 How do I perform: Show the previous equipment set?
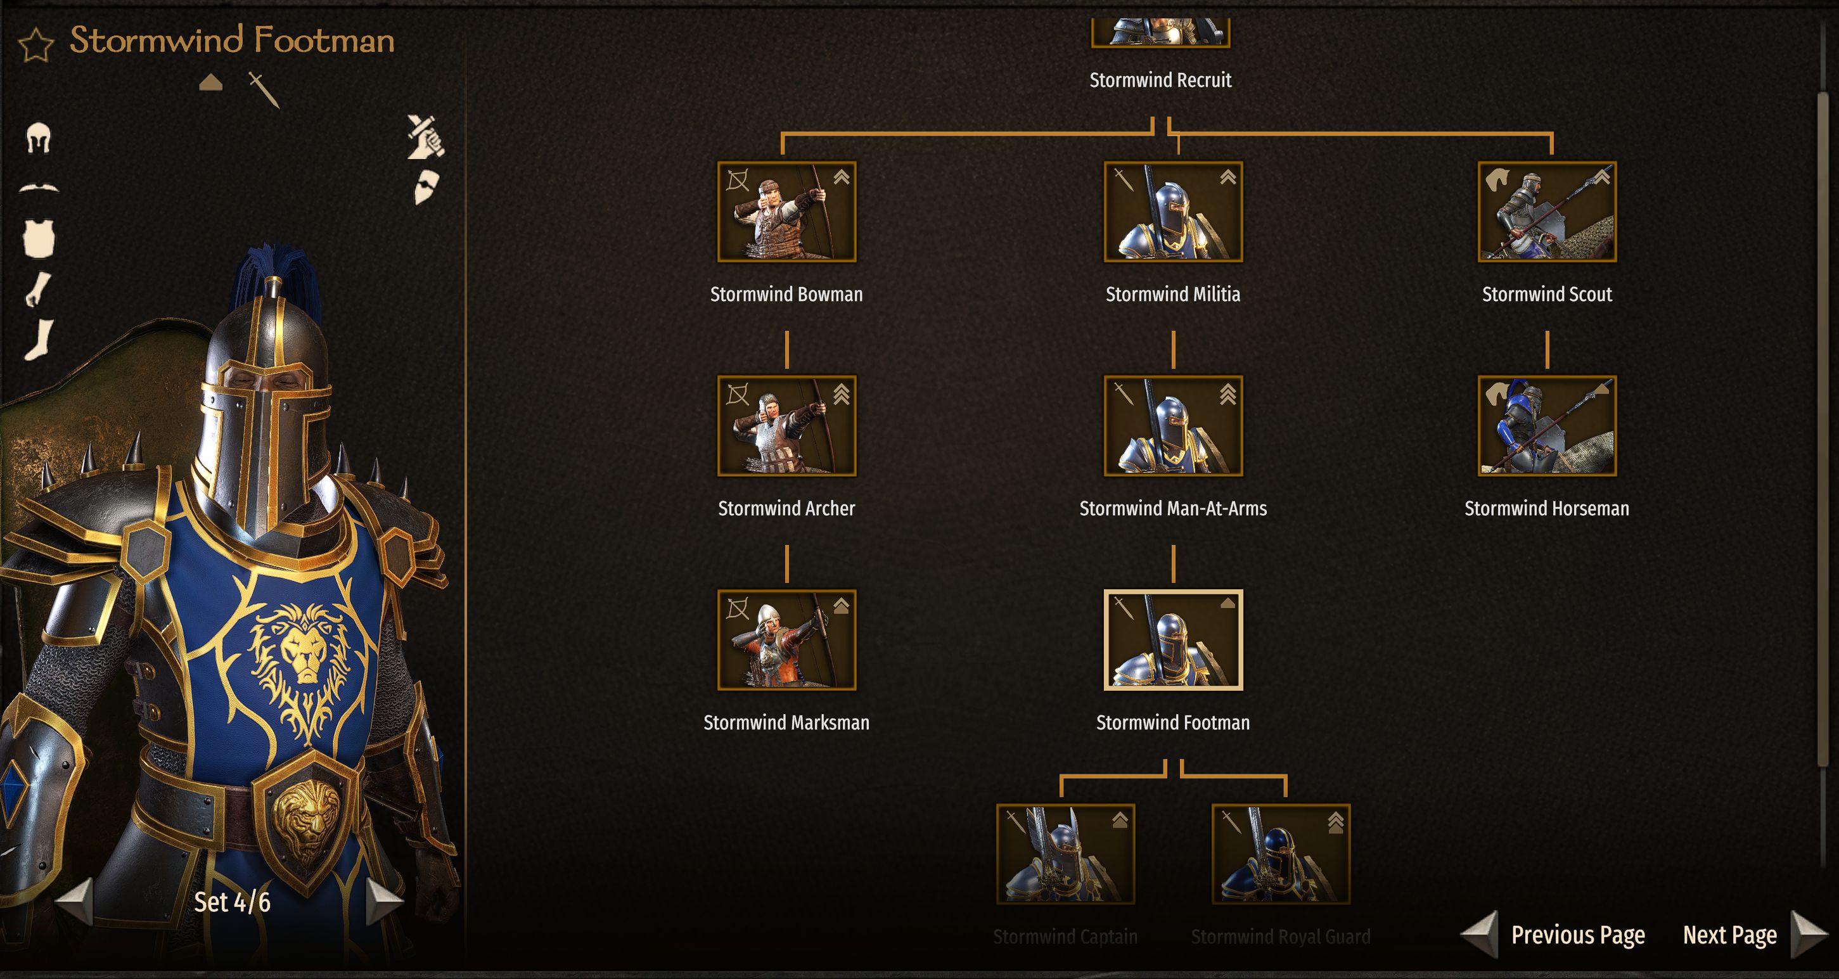(x=74, y=901)
